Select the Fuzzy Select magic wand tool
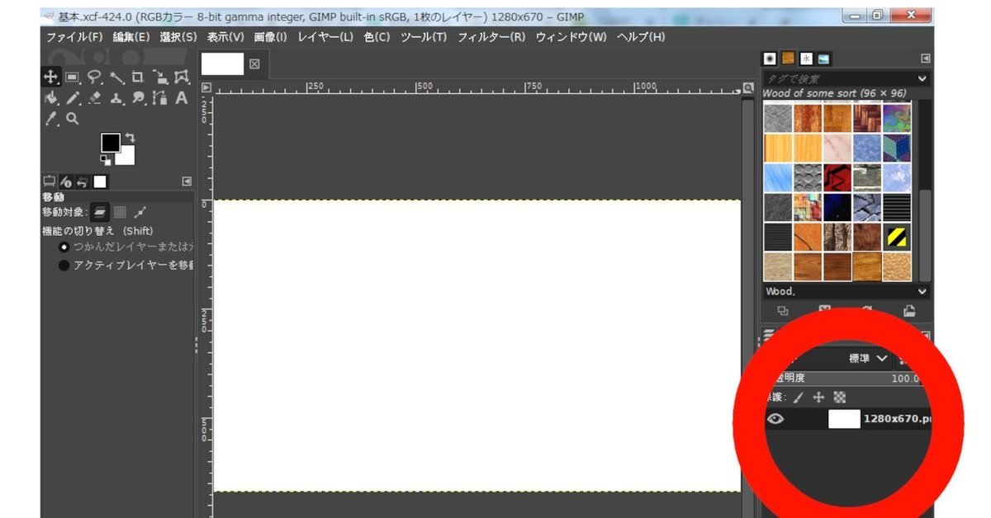The image size is (991, 518). 116,77
